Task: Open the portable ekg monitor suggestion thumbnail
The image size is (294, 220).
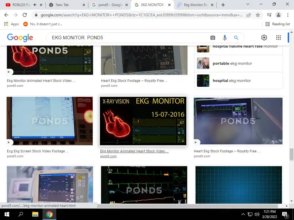Action: click(x=203, y=63)
